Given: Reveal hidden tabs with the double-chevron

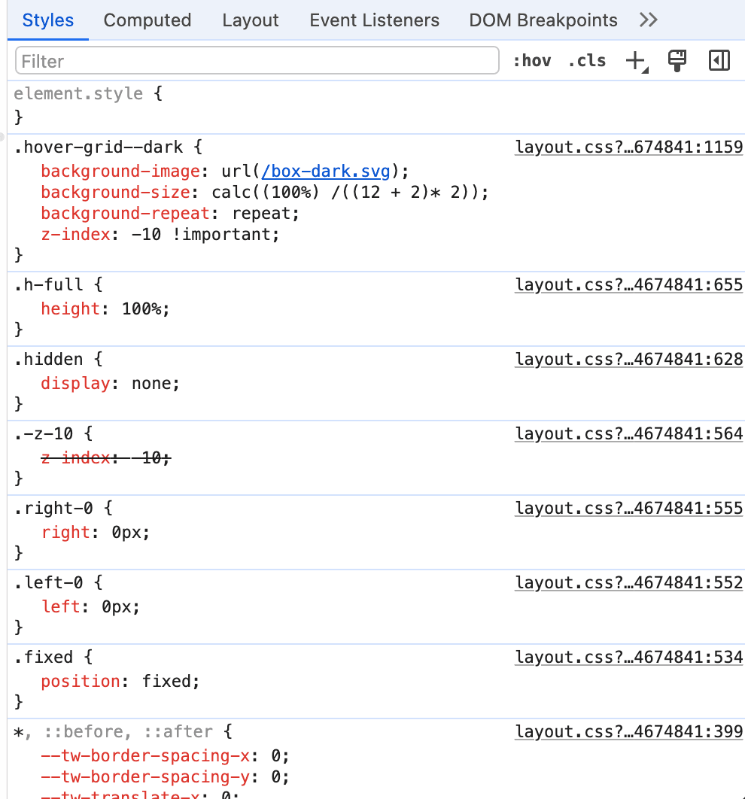Looking at the screenshot, I should click(x=648, y=20).
